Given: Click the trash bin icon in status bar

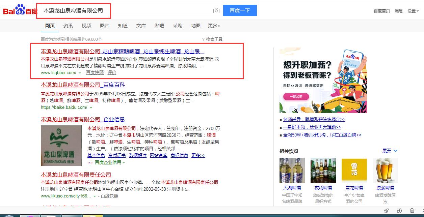Looking at the screenshot, I should coord(412,211).
